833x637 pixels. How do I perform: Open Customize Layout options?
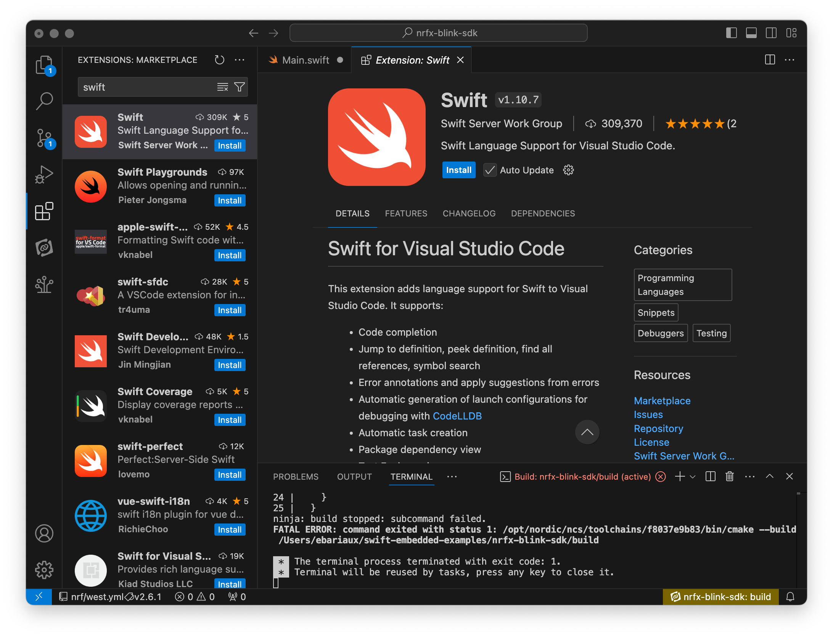tap(791, 33)
